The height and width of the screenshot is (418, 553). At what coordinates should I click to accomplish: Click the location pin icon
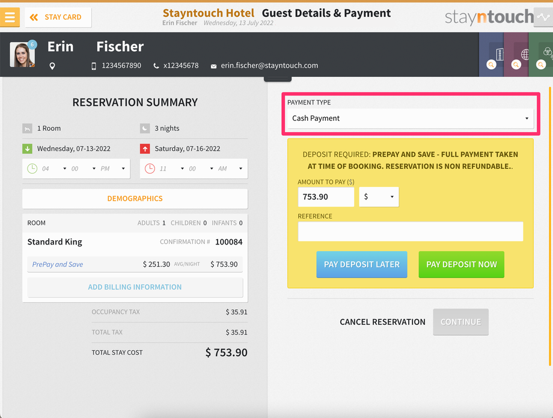(x=52, y=66)
